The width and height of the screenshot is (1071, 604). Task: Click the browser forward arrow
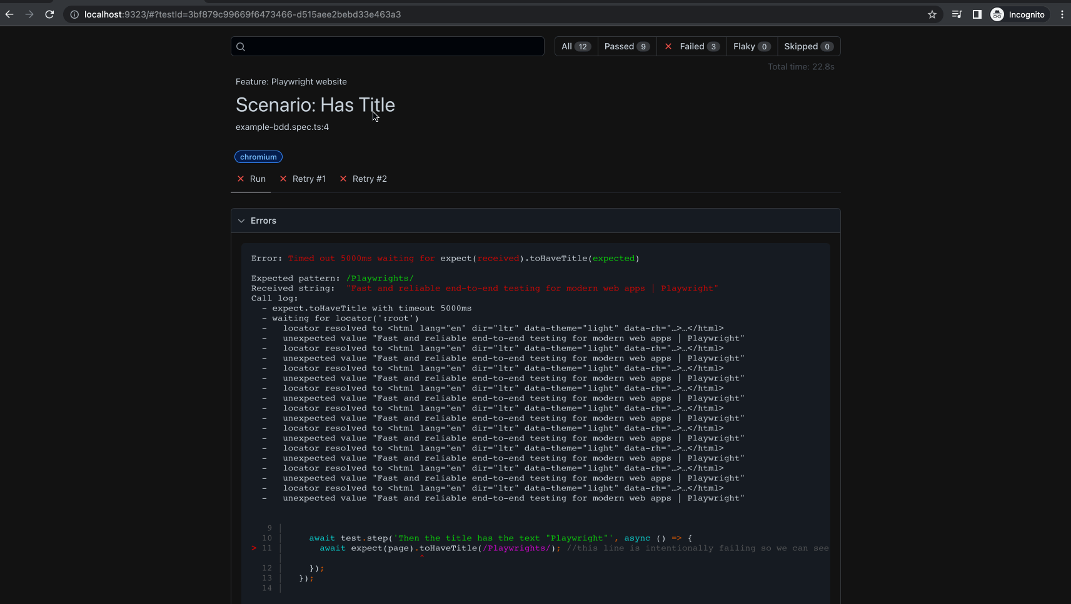pos(29,14)
